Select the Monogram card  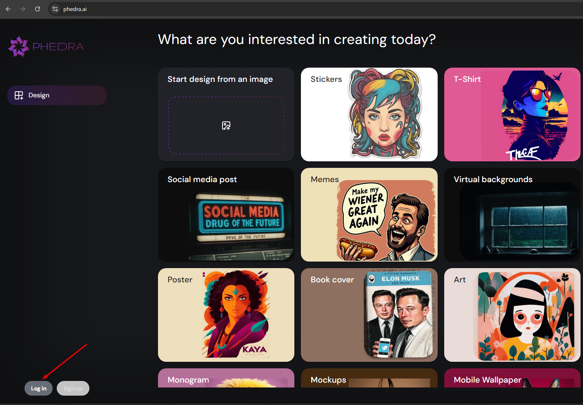[226, 378]
